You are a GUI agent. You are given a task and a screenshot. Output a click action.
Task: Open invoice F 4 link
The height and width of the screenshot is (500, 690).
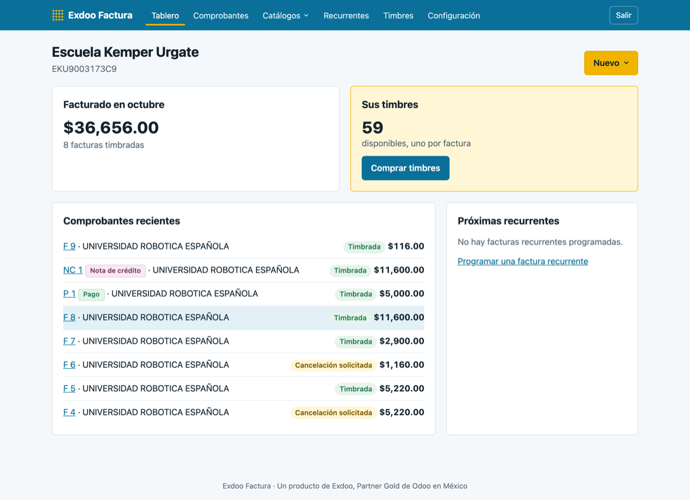pos(69,412)
